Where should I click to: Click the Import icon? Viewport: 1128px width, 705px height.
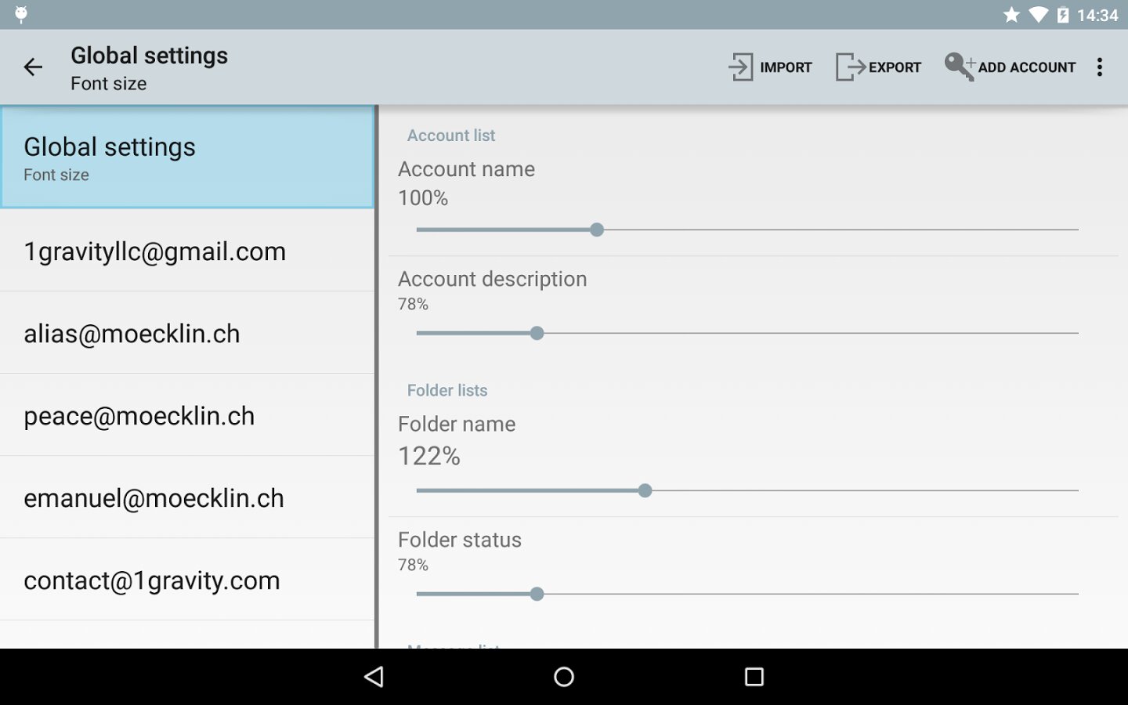click(740, 67)
